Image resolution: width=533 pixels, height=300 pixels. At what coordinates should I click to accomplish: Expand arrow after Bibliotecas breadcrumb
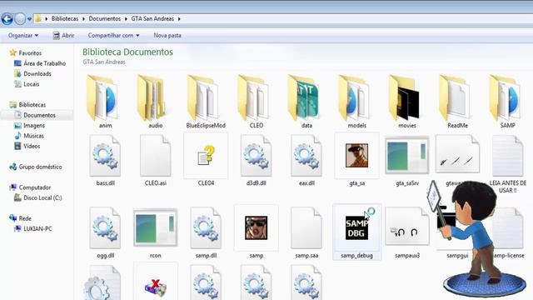pos(83,18)
